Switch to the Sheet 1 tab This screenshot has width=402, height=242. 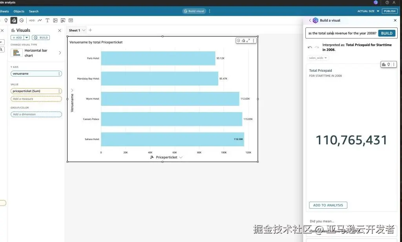pyautogui.click(x=74, y=30)
